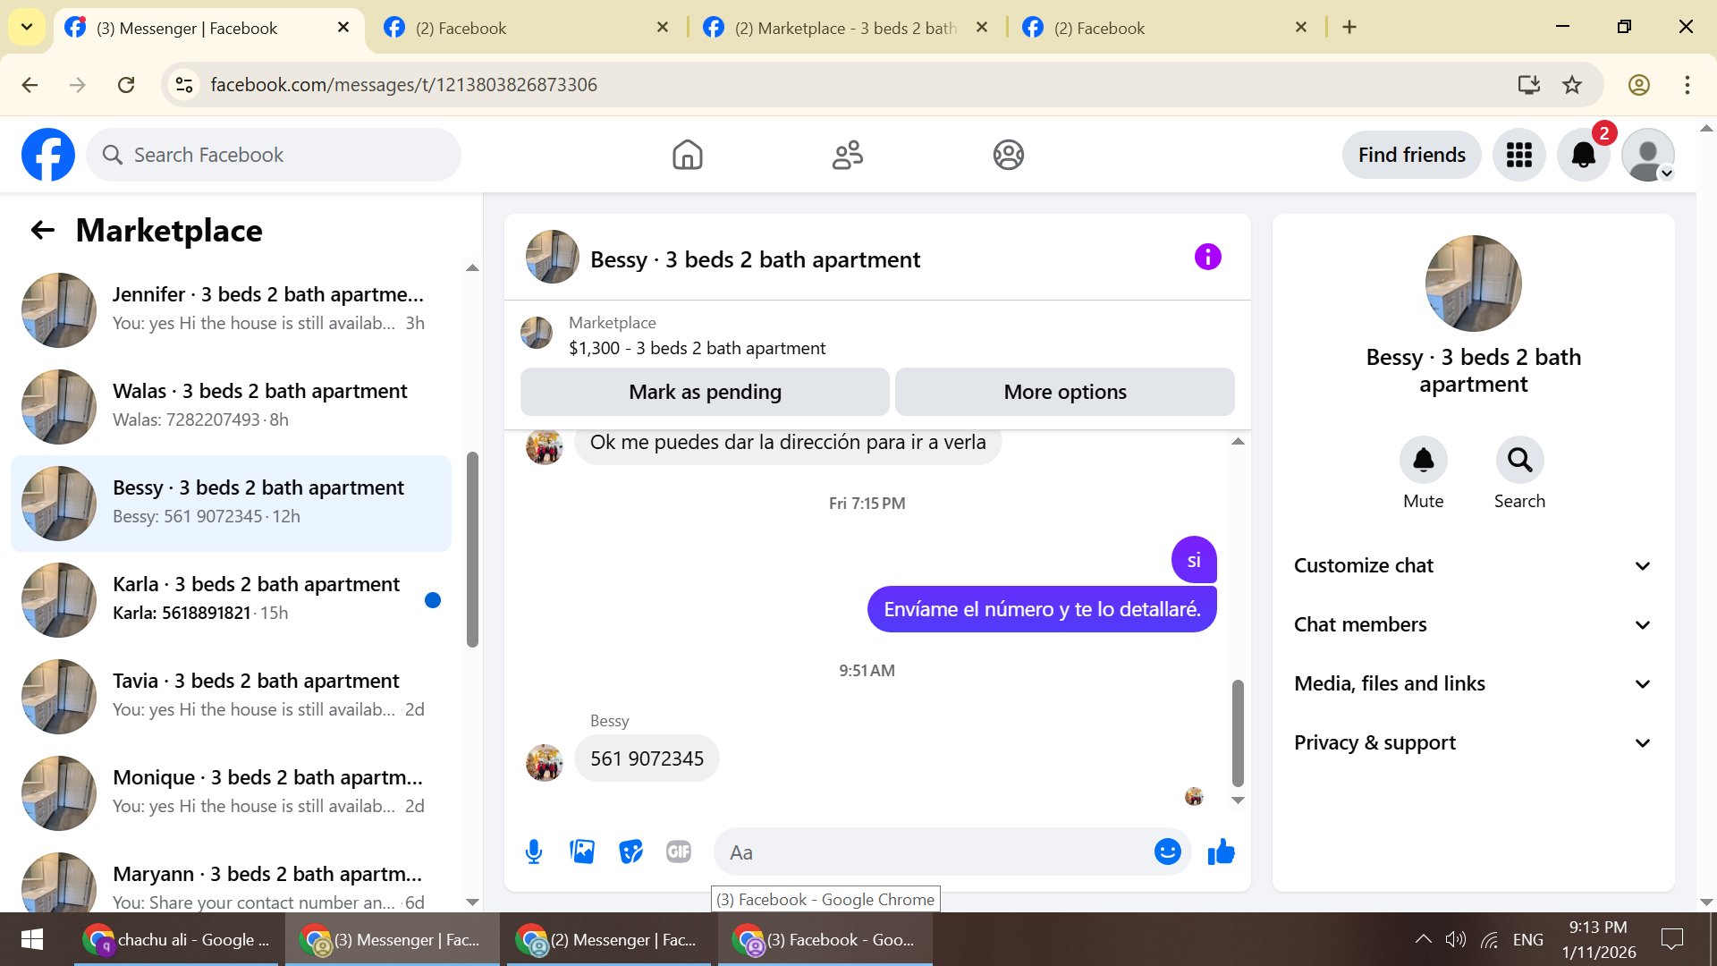Expand the Privacy & support section
Viewport: 1717px width, 966px height.
[1473, 742]
